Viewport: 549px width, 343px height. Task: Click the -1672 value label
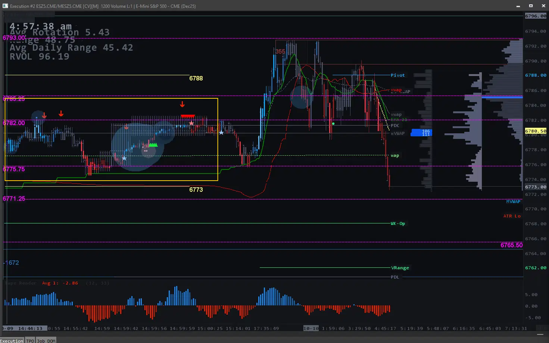click(11, 263)
